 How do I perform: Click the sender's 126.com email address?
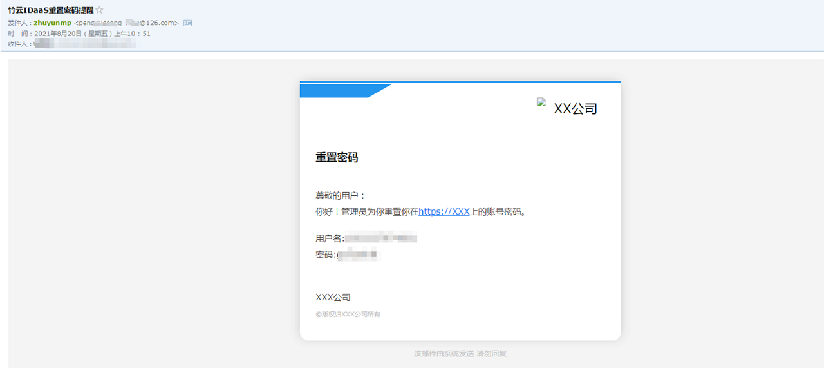tap(127, 23)
